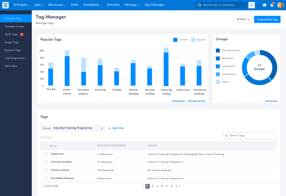Select the First Aid Certified checkbox
This screenshot has width=286, height=196.
point(46,162)
